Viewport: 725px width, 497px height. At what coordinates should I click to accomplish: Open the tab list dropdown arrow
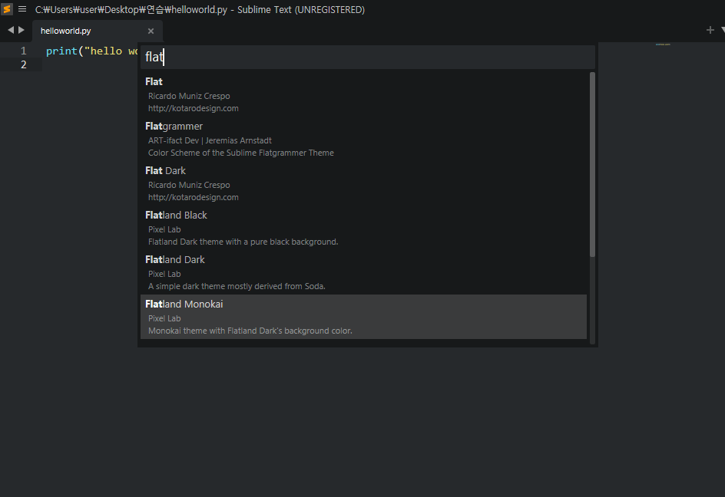point(723,30)
